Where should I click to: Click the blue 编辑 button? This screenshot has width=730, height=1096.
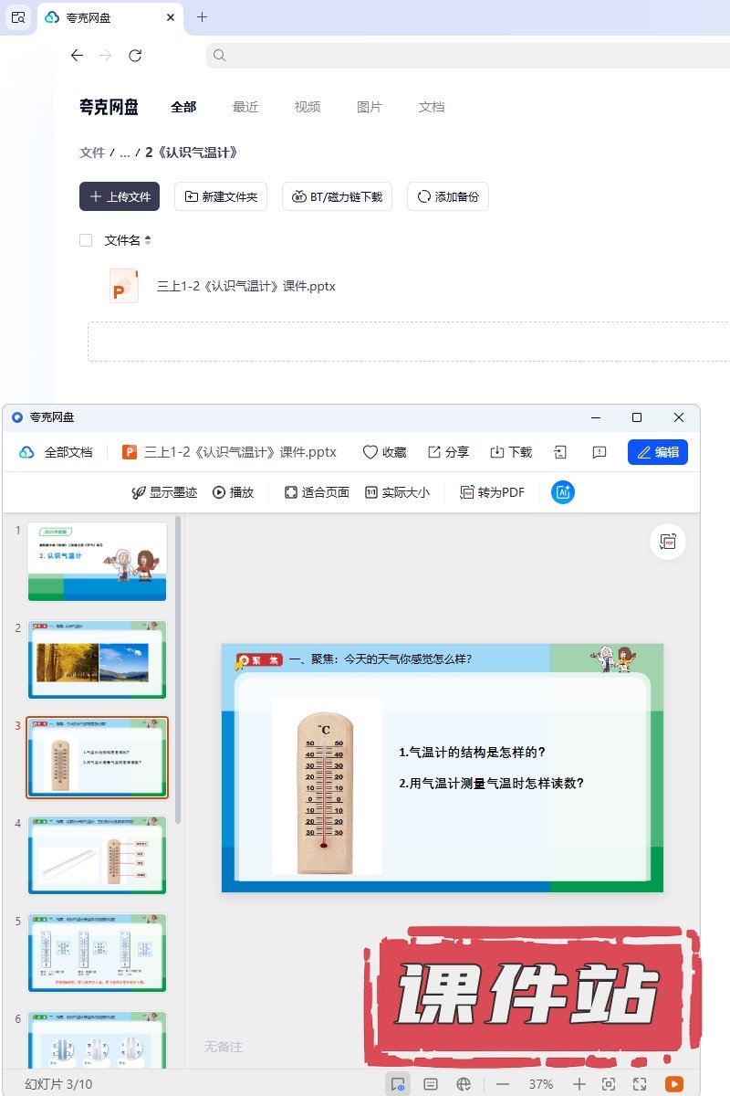click(x=657, y=452)
